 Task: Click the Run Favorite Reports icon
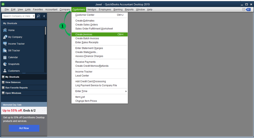click(3, 88)
